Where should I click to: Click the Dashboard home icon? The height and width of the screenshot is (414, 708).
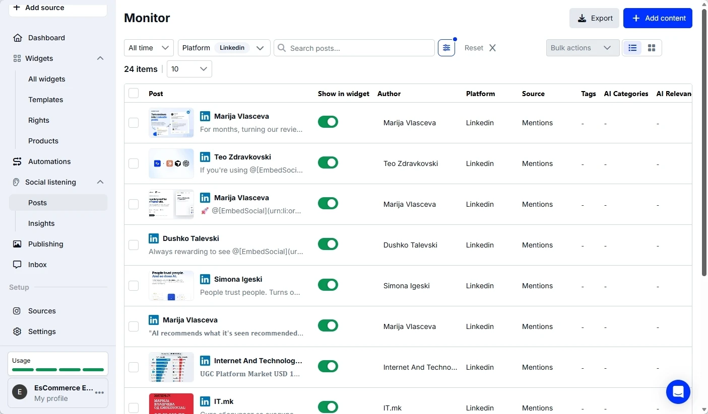(17, 38)
